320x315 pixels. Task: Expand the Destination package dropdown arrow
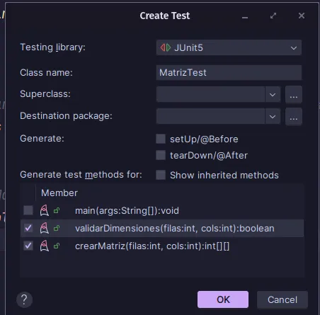[x=273, y=116]
